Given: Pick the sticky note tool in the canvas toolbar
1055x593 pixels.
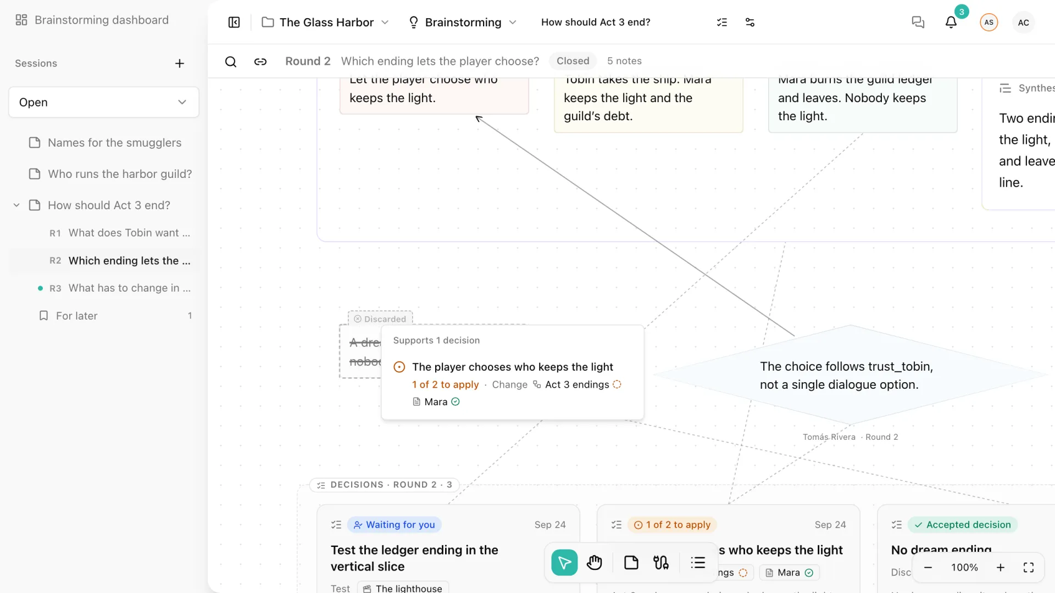Looking at the screenshot, I should (631, 563).
